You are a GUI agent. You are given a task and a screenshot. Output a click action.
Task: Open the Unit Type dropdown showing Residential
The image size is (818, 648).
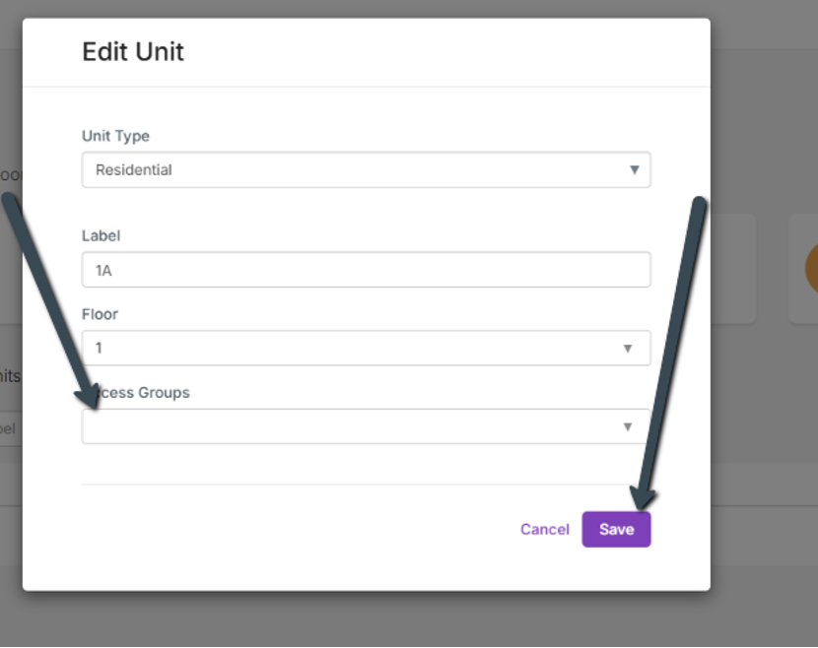[x=355, y=169]
